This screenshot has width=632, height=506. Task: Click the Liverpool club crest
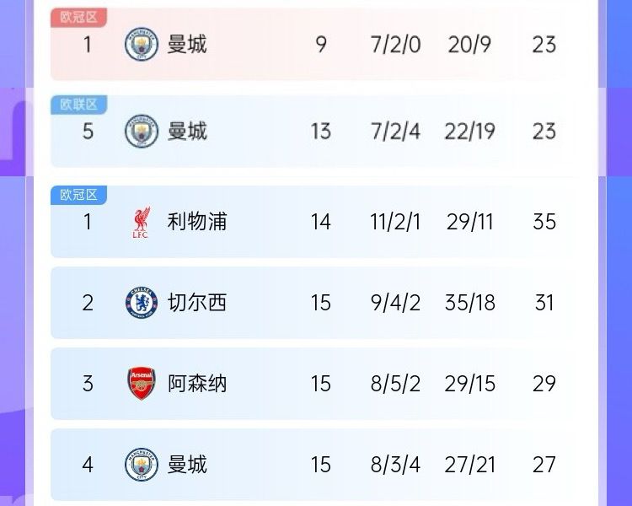tap(141, 223)
